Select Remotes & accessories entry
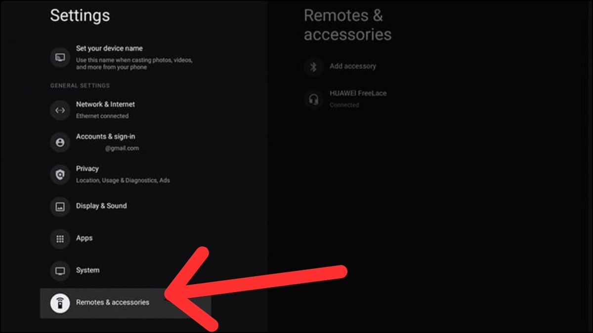Viewport: 593px width, 333px height. (x=112, y=303)
